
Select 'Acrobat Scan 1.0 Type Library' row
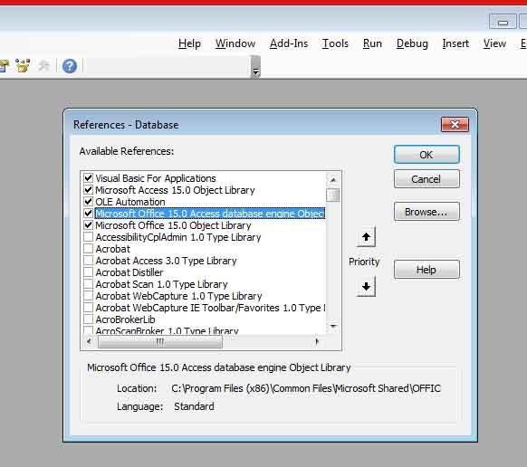pyautogui.click(x=210, y=283)
